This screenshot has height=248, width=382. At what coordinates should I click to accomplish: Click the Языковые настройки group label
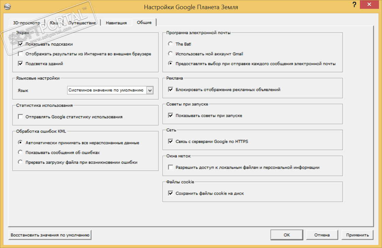(x=38, y=78)
